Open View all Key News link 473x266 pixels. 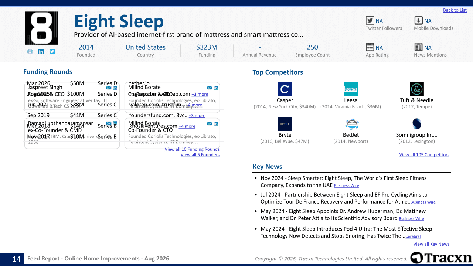(x=431, y=244)
